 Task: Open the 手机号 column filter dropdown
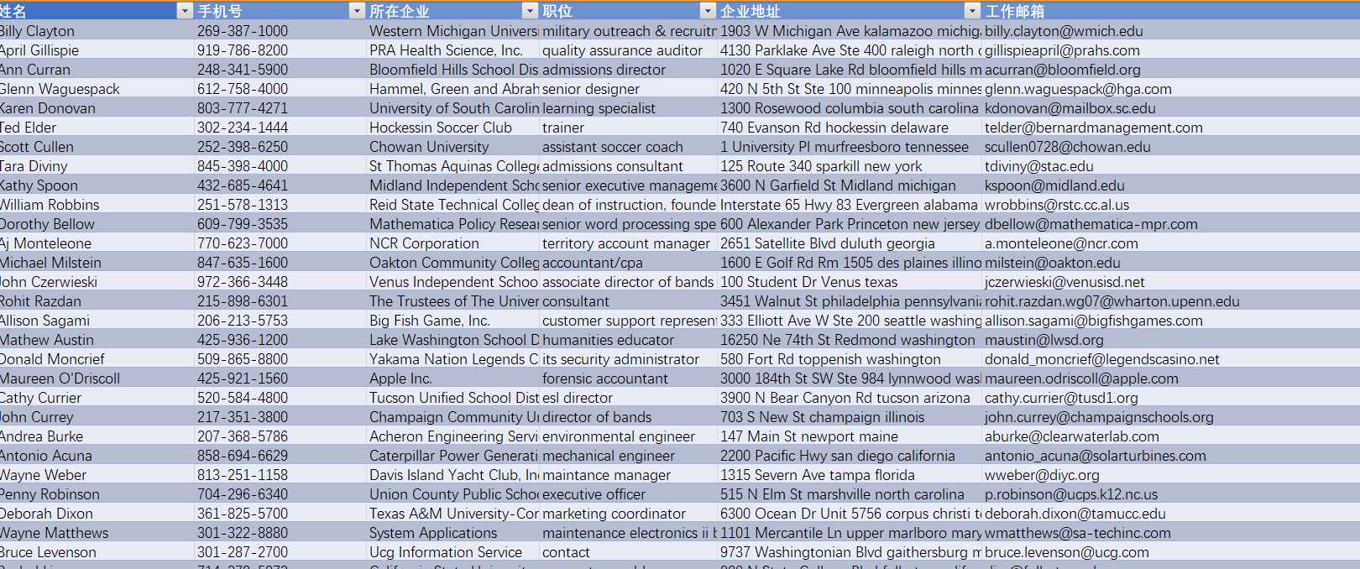pyautogui.click(x=357, y=11)
